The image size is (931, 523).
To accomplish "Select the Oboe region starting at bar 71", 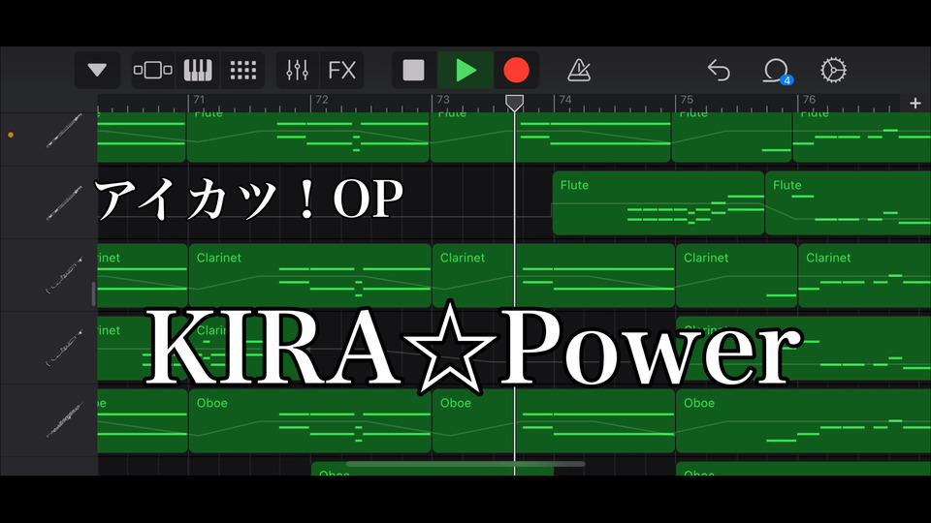I will coord(310,420).
